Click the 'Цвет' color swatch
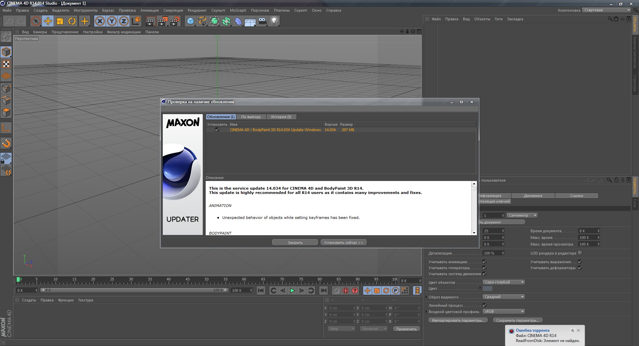The height and width of the screenshot is (346, 639). point(487,288)
